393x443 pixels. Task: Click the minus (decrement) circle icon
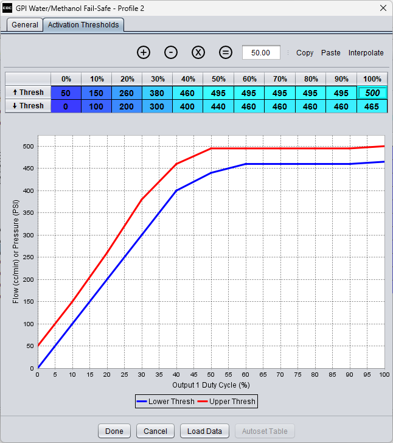171,52
